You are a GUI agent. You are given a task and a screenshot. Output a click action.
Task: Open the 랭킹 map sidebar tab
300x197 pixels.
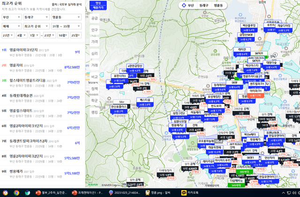click(95, 112)
